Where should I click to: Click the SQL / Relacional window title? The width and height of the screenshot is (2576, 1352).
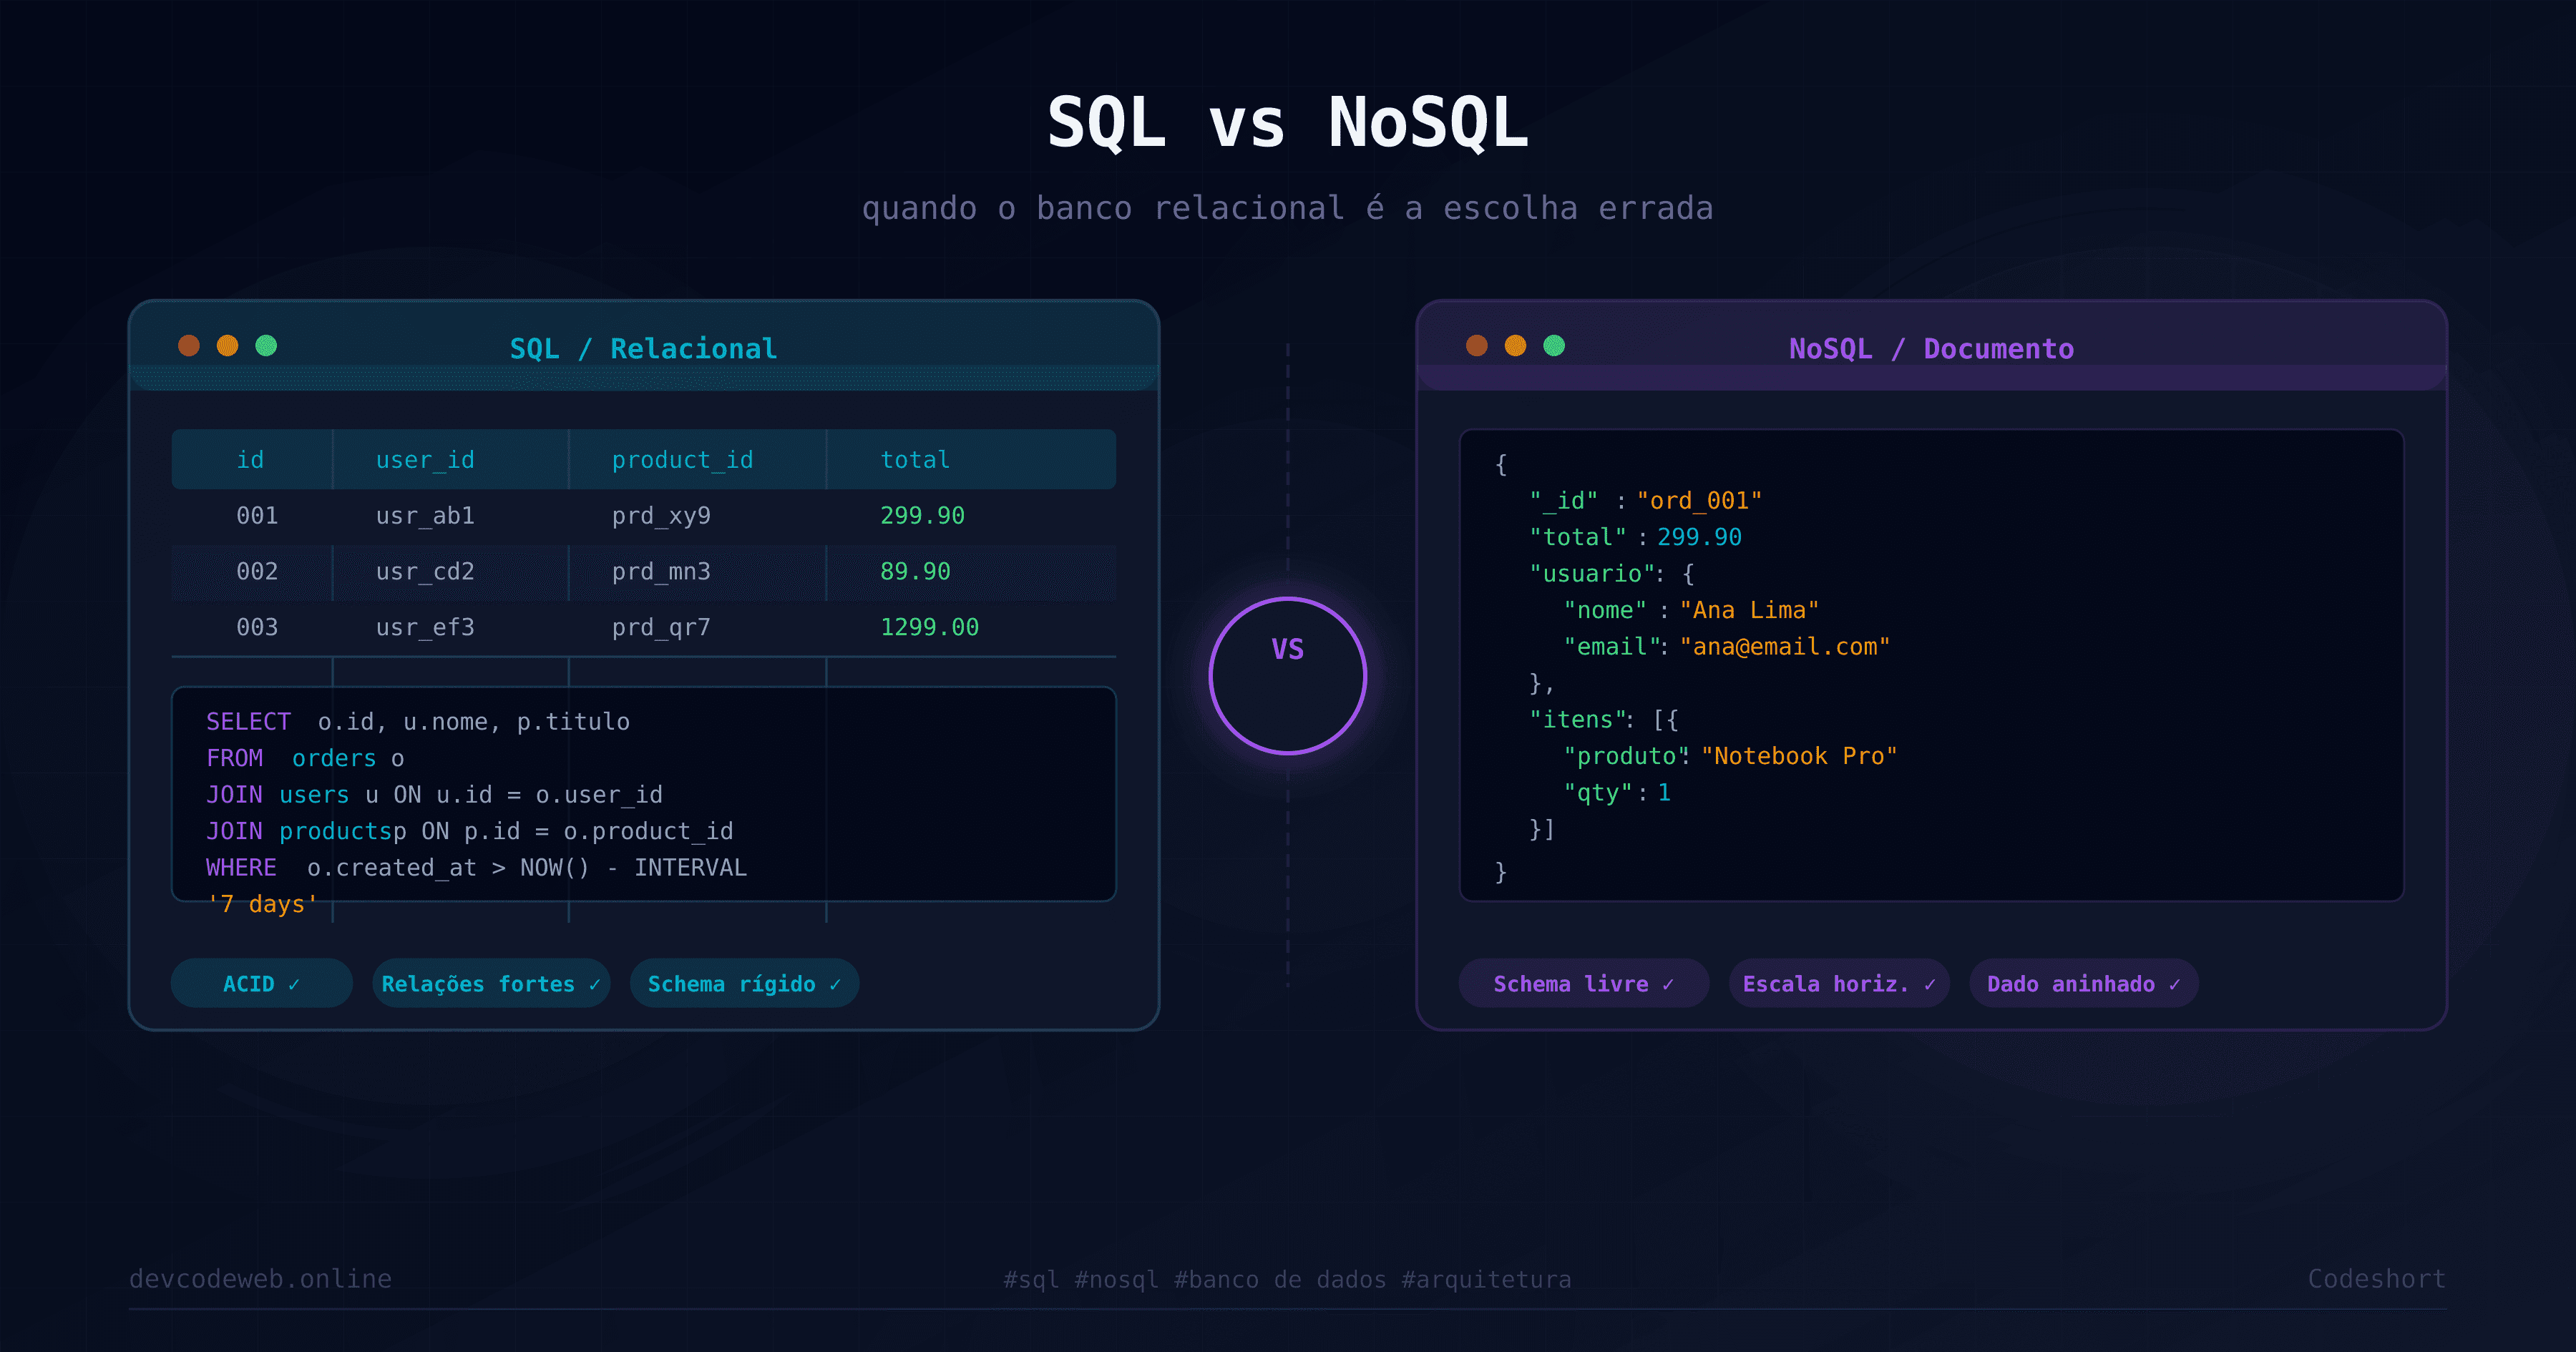click(643, 349)
